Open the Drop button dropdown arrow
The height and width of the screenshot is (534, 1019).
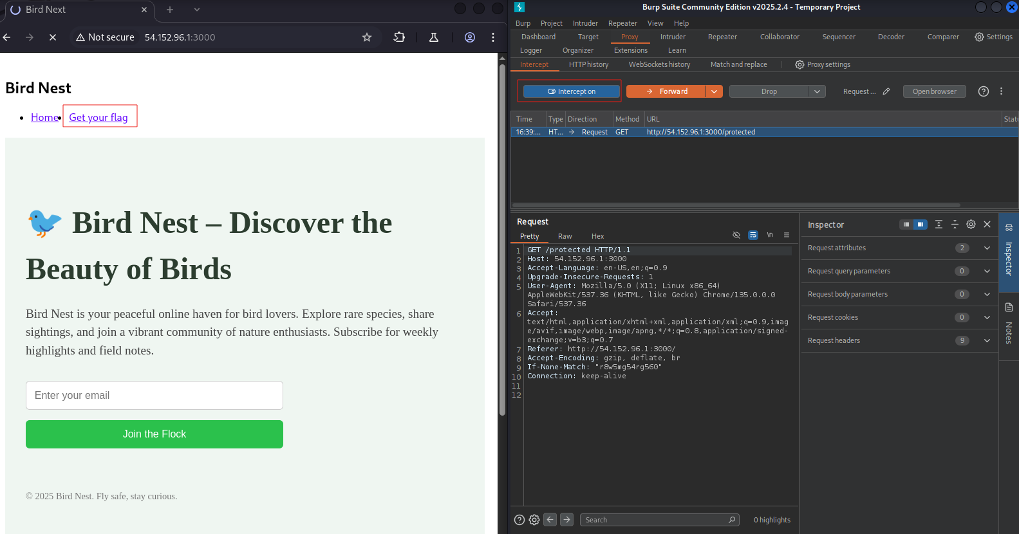pos(818,91)
